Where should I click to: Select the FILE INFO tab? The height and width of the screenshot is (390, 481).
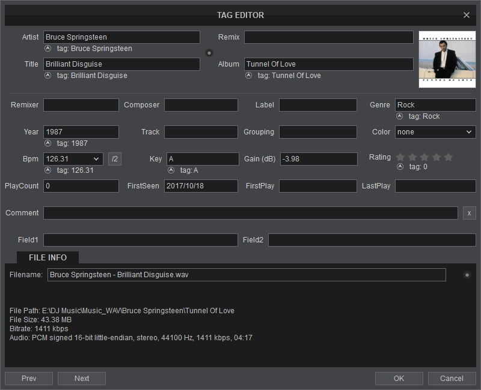click(x=47, y=257)
